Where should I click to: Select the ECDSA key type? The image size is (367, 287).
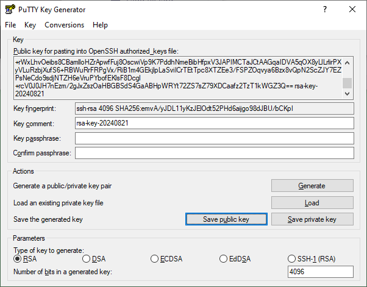(166, 259)
